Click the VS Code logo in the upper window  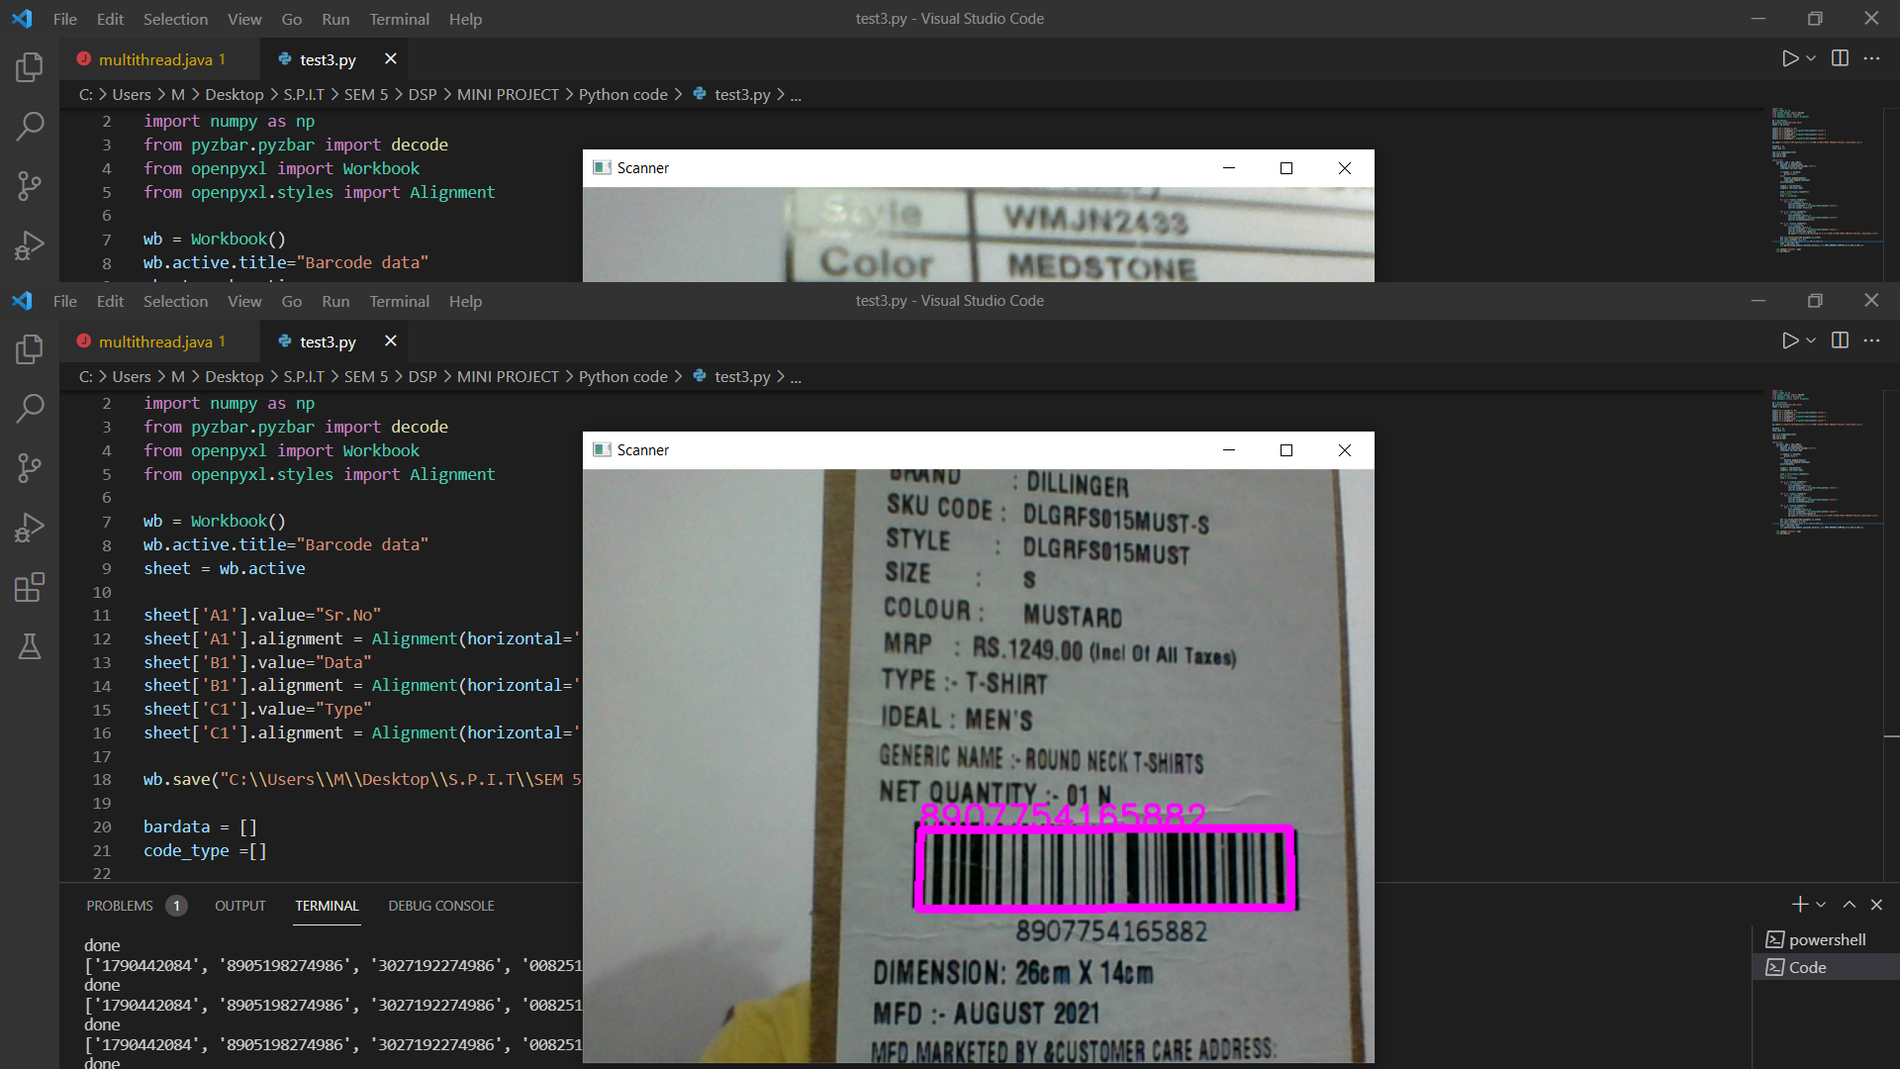pos(22,19)
